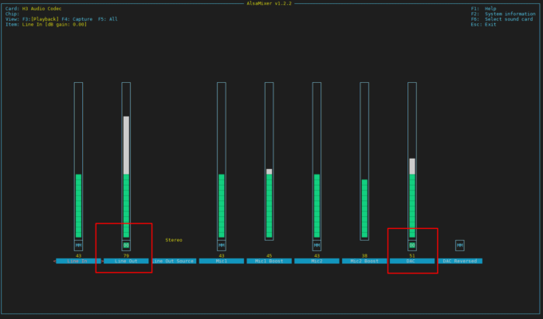This screenshot has width=543, height=319.
Task: Select the Mic2 Boost channel label
Action: (364, 261)
